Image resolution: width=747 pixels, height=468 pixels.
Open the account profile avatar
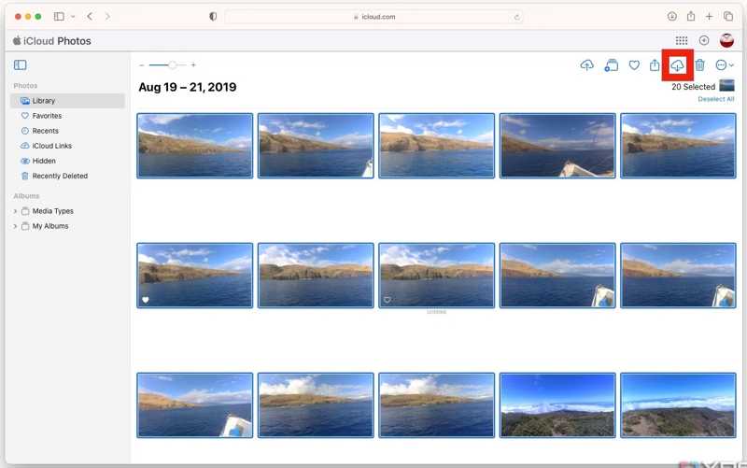point(726,40)
